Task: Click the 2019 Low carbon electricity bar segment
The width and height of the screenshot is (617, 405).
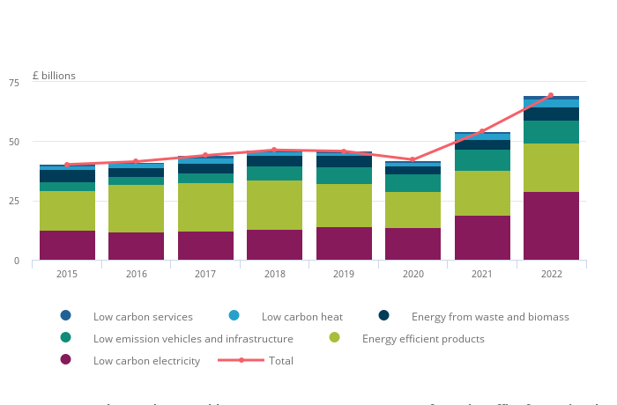Action: click(344, 243)
